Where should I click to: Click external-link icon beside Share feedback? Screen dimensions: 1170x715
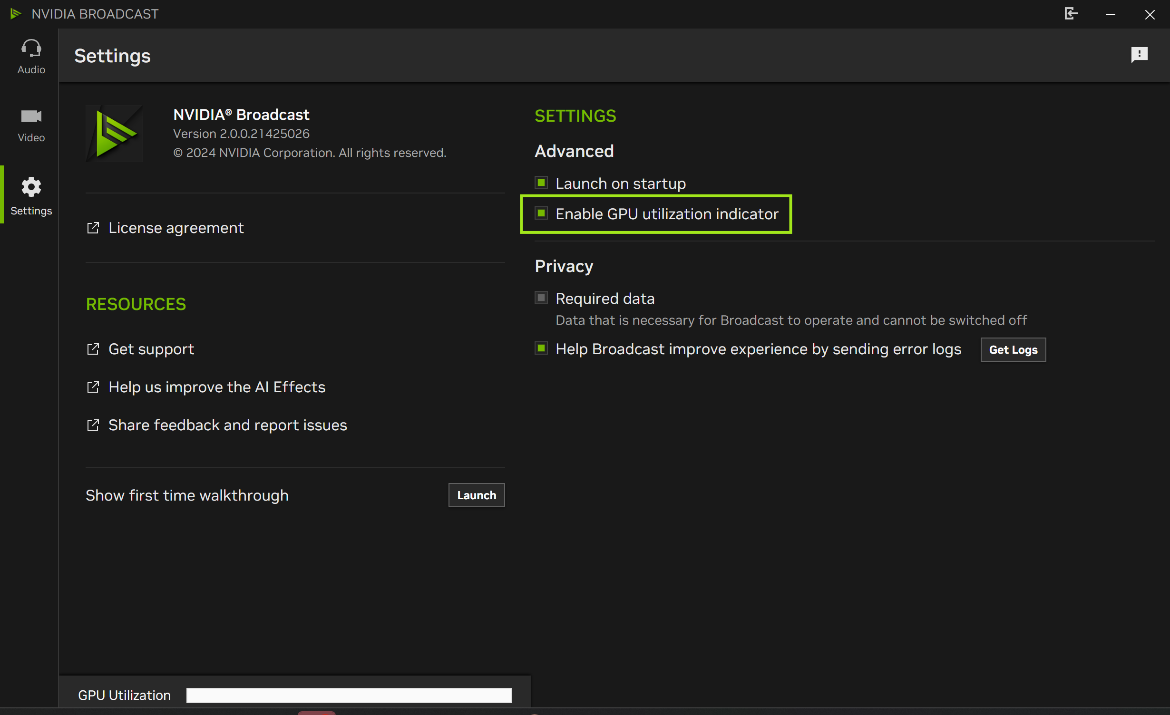[93, 425]
